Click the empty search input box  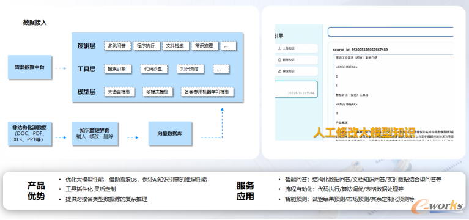(x=391, y=32)
